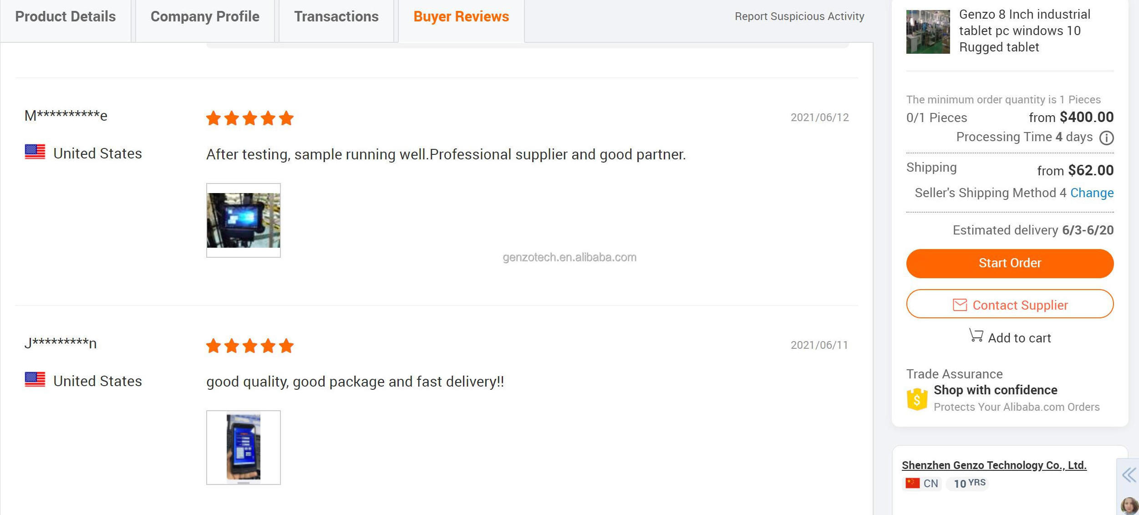The width and height of the screenshot is (1139, 515).
Task: Click US flag beside first reviewer
Action: tap(35, 152)
